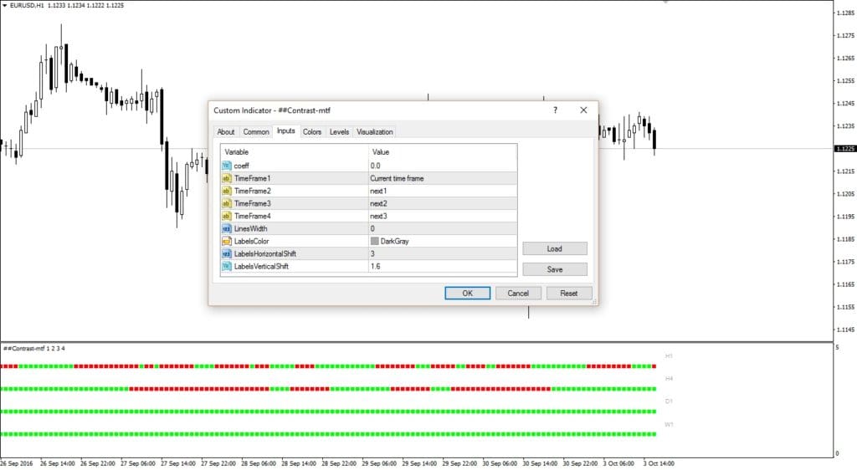Click the W1 row label in indicator window
The image size is (857, 470).
[x=669, y=424]
